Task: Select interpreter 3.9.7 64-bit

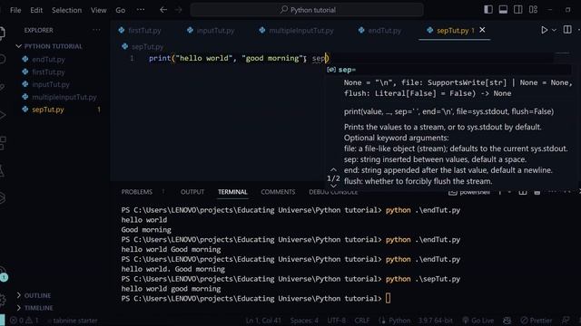Action: (436, 321)
